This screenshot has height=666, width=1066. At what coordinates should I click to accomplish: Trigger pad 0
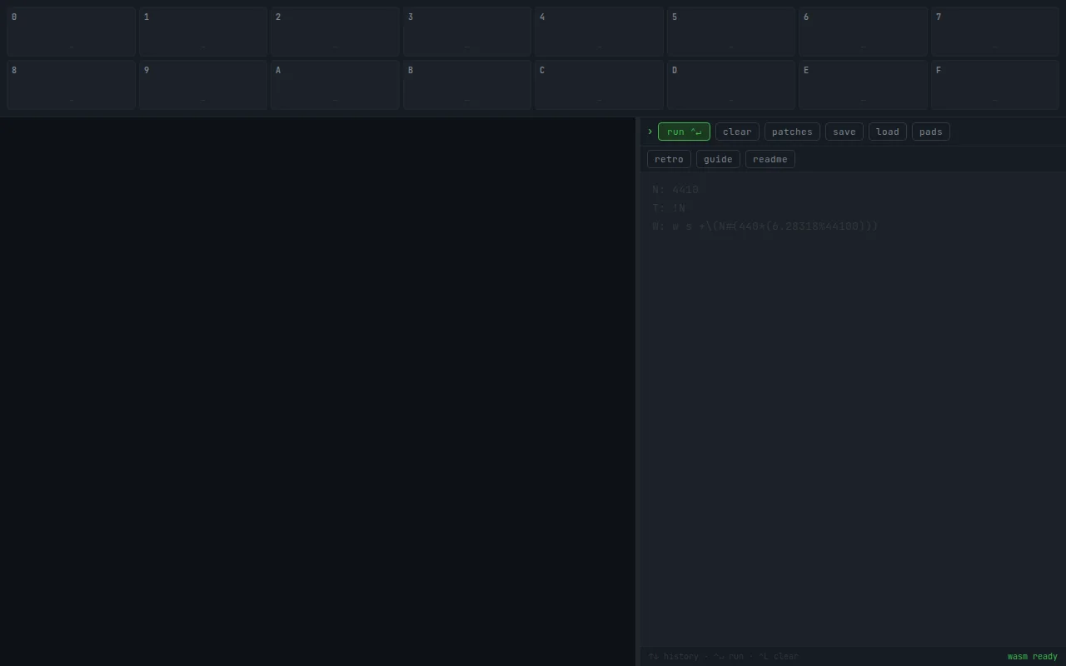point(71,32)
